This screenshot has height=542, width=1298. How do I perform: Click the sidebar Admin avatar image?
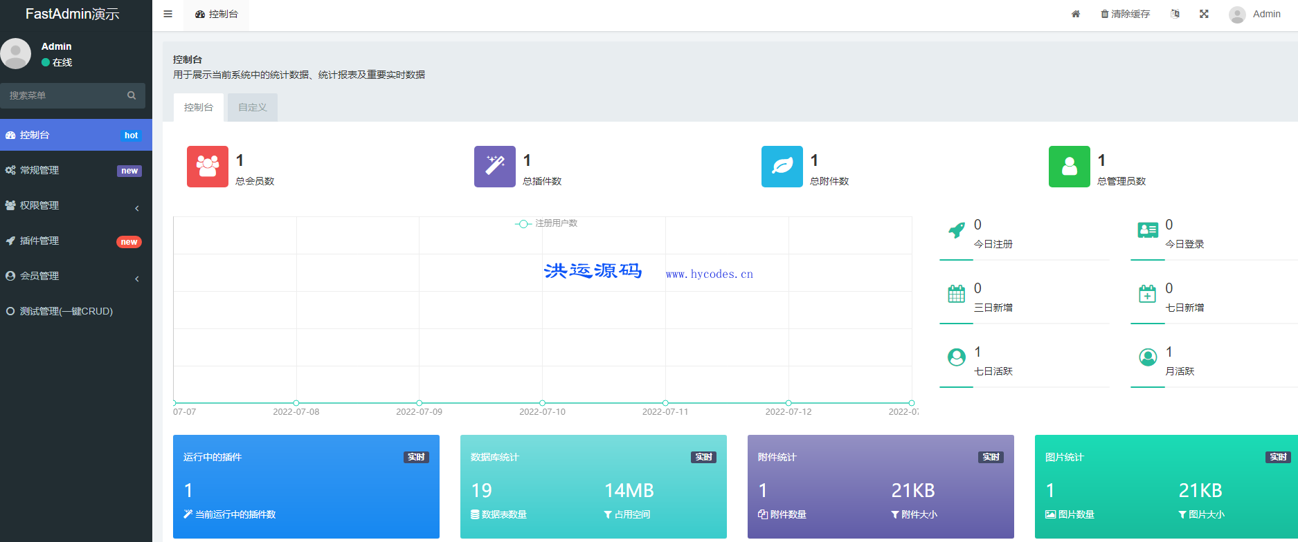coord(15,53)
